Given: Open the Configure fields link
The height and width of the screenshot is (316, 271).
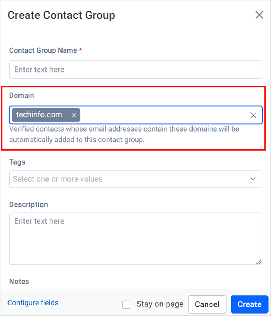Looking at the screenshot, I should point(33,303).
